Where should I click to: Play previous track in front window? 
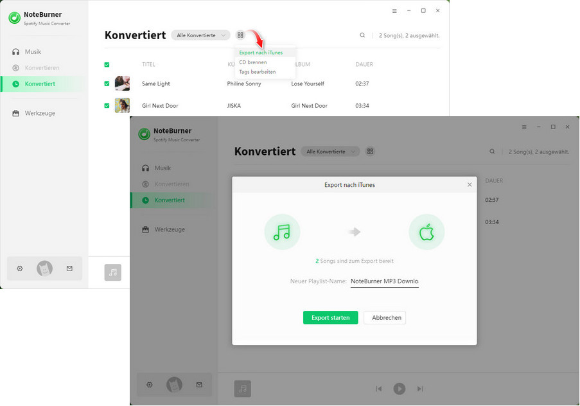[379, 389]
